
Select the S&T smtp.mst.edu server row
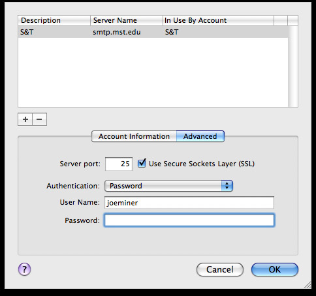[x=153, y=32]
